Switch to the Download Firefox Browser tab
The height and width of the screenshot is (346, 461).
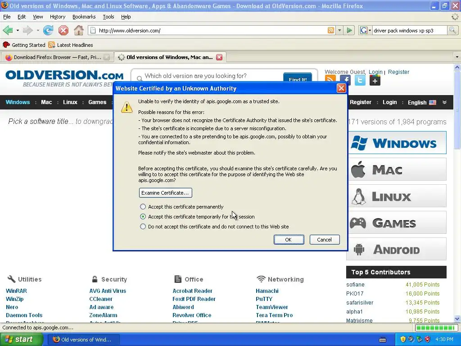[x=57, y=57]
